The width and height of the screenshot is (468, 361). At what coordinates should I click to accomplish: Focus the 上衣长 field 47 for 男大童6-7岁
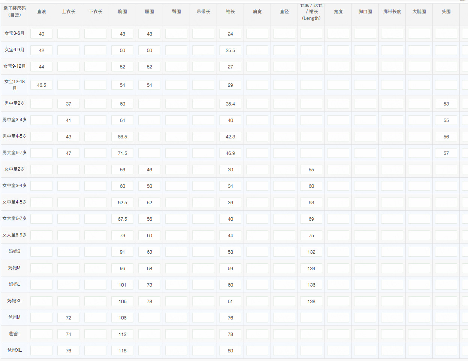point(69,153)
